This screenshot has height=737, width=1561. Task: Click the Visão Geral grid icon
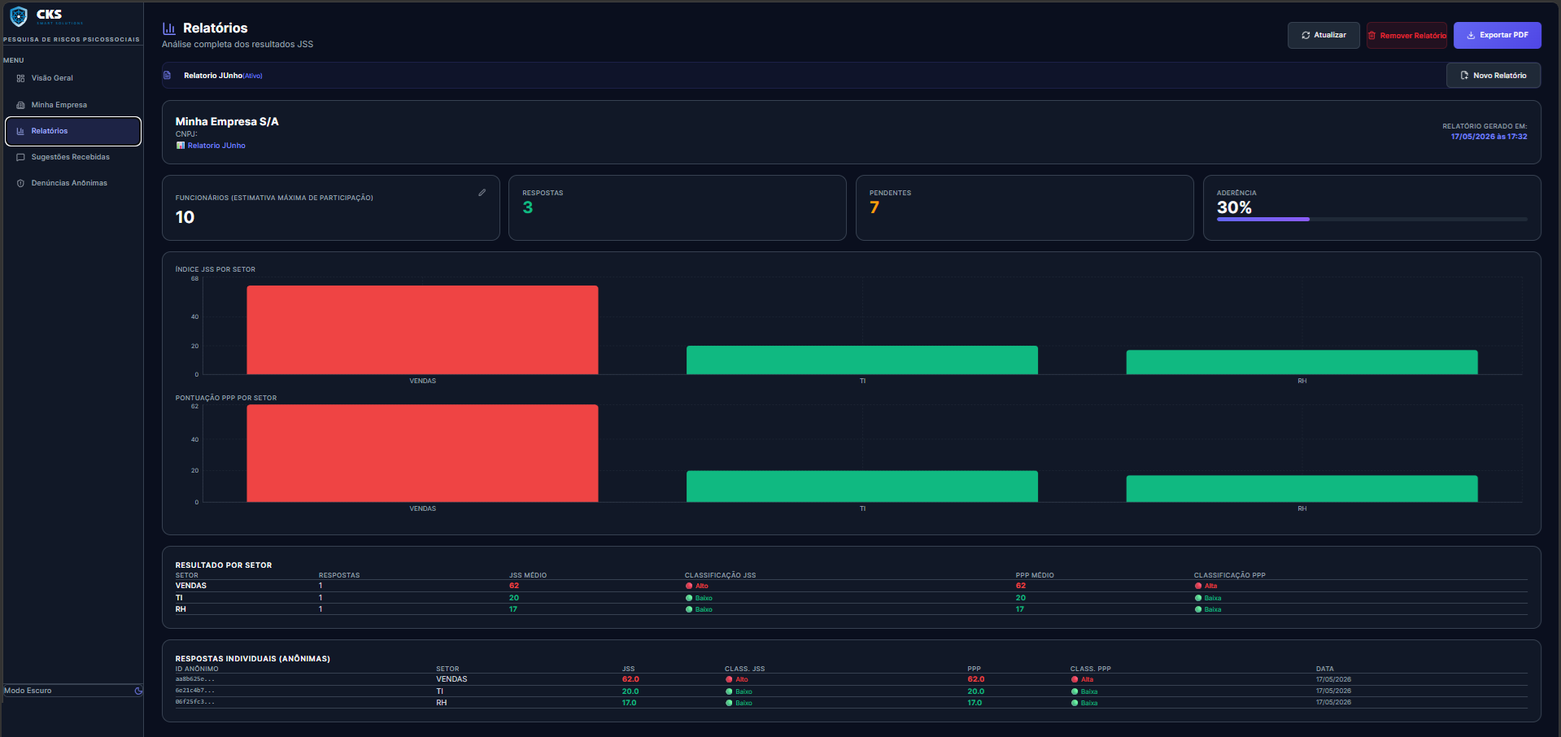(20, 78)
